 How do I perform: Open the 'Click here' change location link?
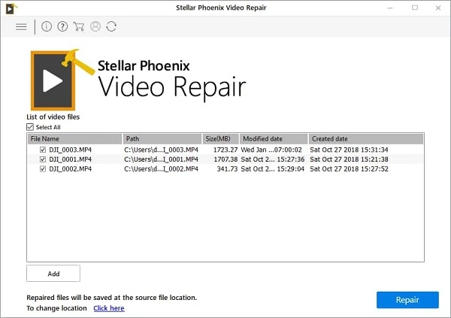click(109, 308)
